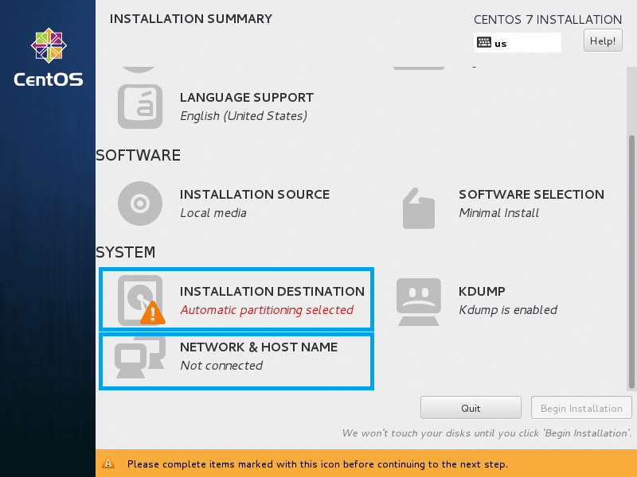
Task: Click 'Minimal Install' text
Action: pos(499,213)
